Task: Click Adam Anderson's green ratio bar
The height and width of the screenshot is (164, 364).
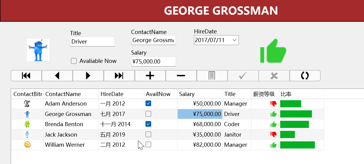Action: (290, 104)
